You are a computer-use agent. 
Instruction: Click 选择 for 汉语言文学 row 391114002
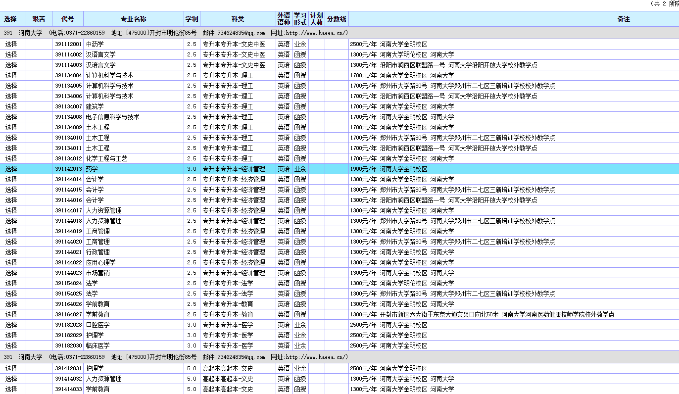tap(11, 54)
